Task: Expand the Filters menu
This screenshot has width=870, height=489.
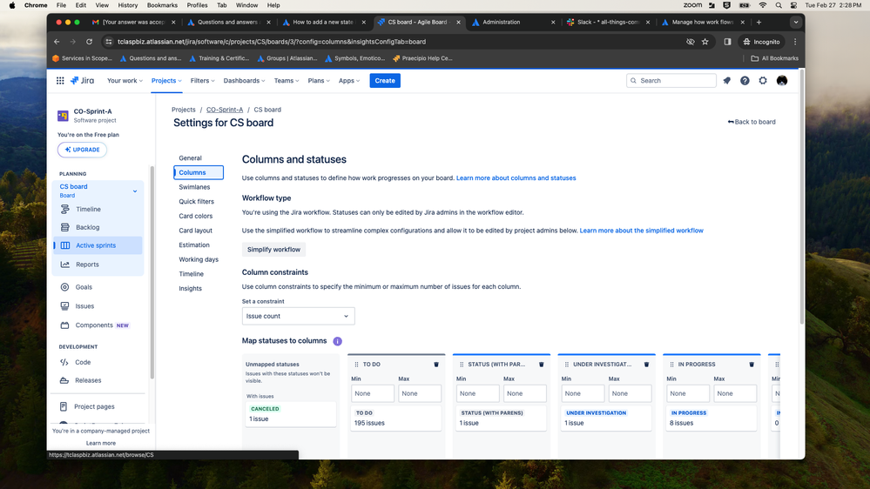Action: click(x=203, y=80)
